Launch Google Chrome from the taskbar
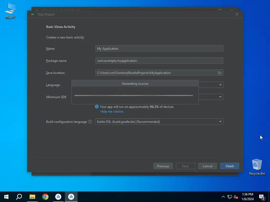The width and height of the screenshot is (270, 202). tap(45, 197)
